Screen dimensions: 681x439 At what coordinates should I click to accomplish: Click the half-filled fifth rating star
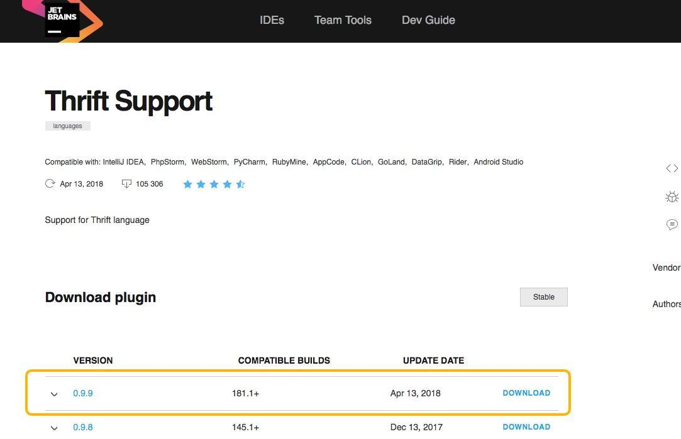(241, 184)
